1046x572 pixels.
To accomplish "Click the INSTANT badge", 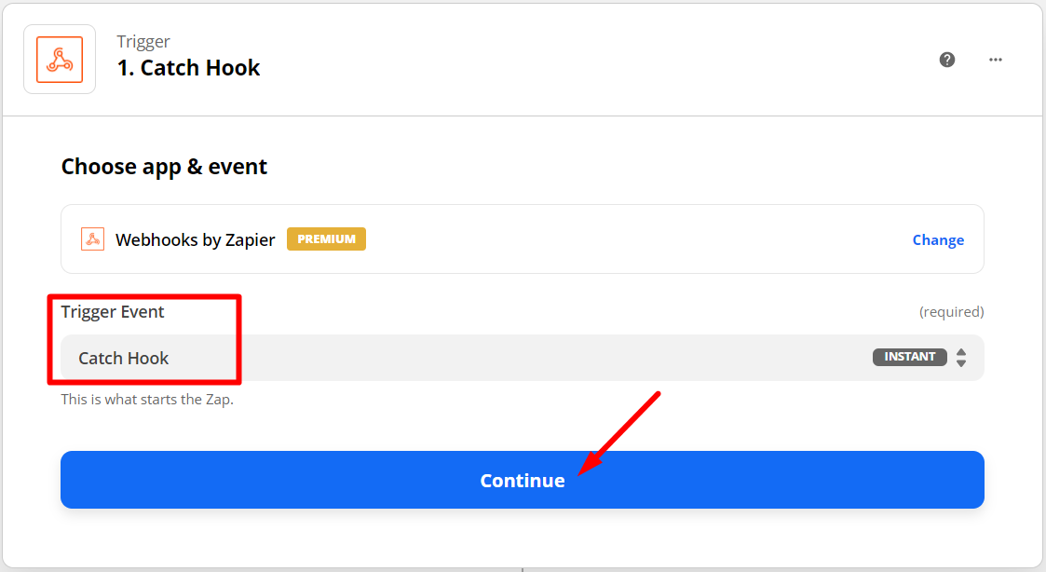I will coord(909,357).
